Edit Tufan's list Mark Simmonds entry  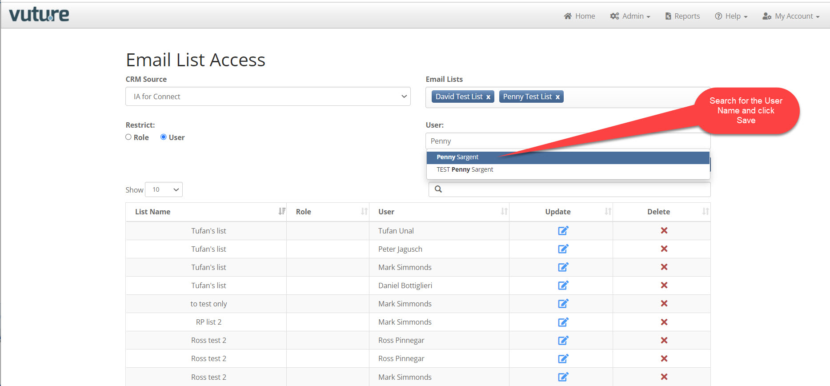563,267
